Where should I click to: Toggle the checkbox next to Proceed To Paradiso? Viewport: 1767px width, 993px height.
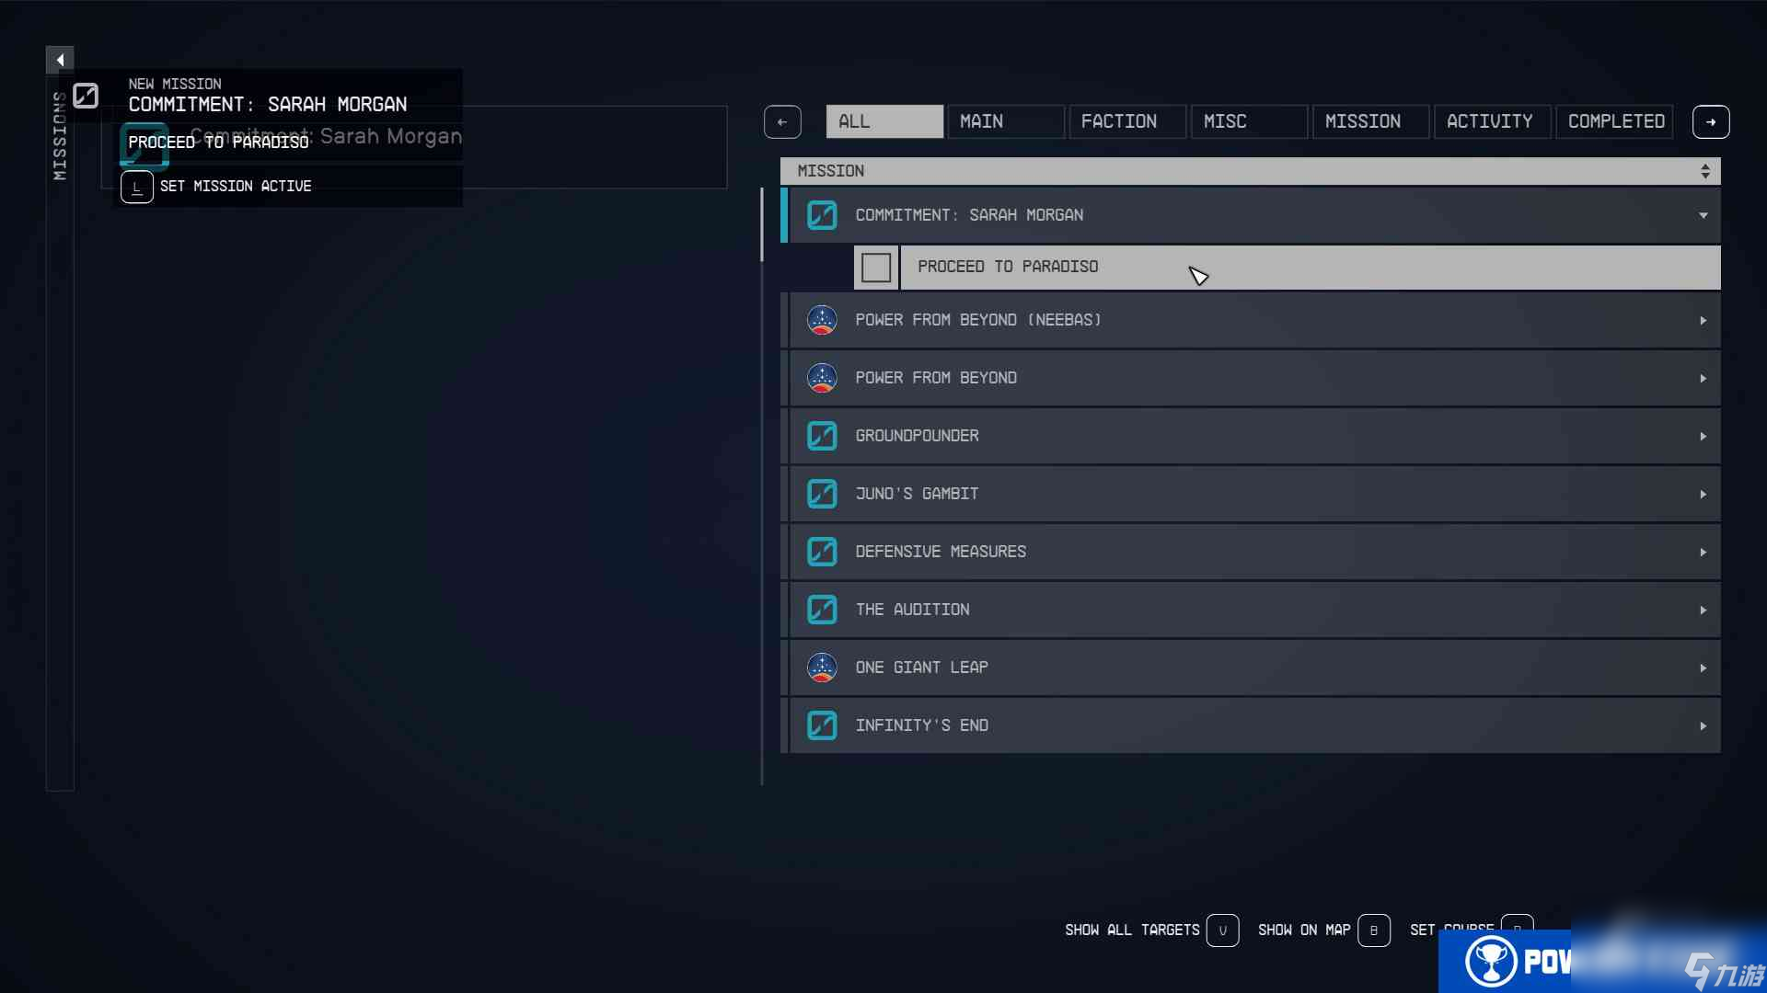pyautogui.click(x=876, y=267)
